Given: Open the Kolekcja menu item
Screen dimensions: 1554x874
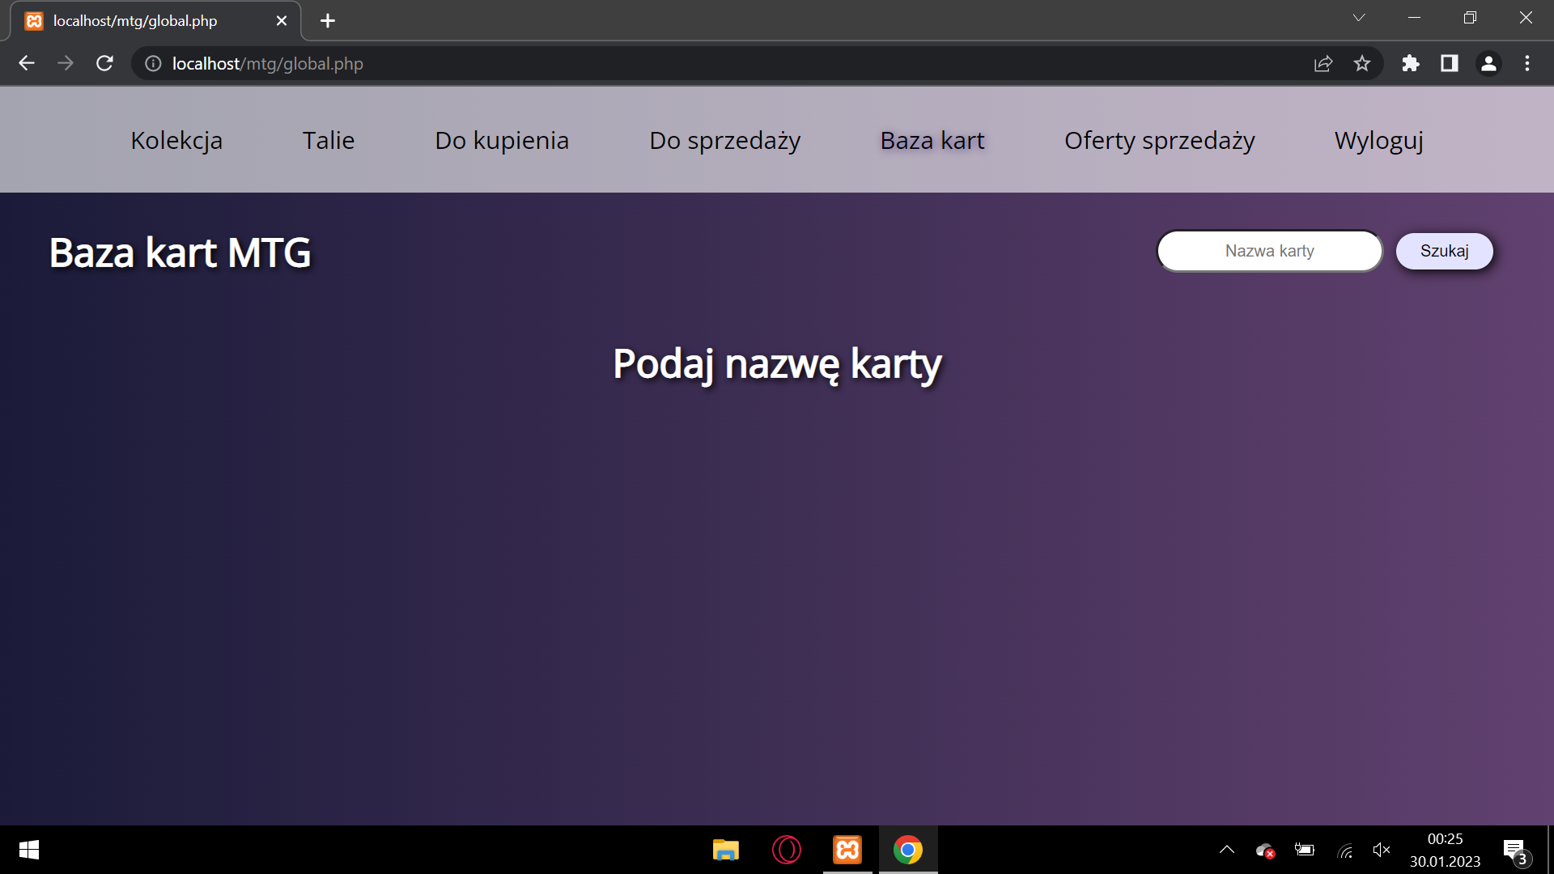Looking at the screenshot, I should click(176, 140).
